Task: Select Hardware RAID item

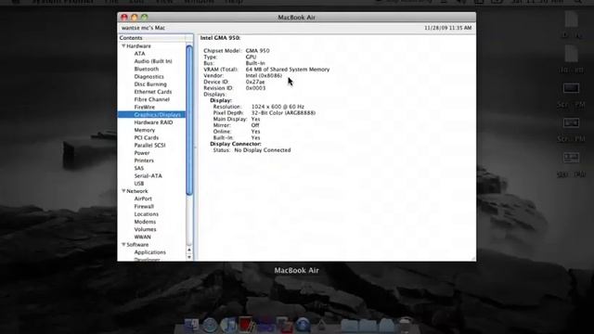Action: (153, 122)
